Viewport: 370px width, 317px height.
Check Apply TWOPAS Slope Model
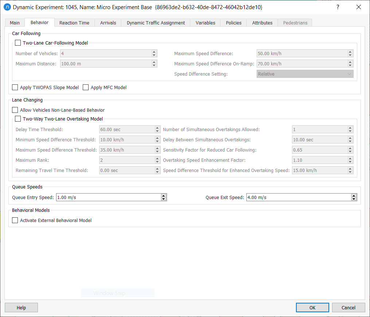[x=15, y=87]
